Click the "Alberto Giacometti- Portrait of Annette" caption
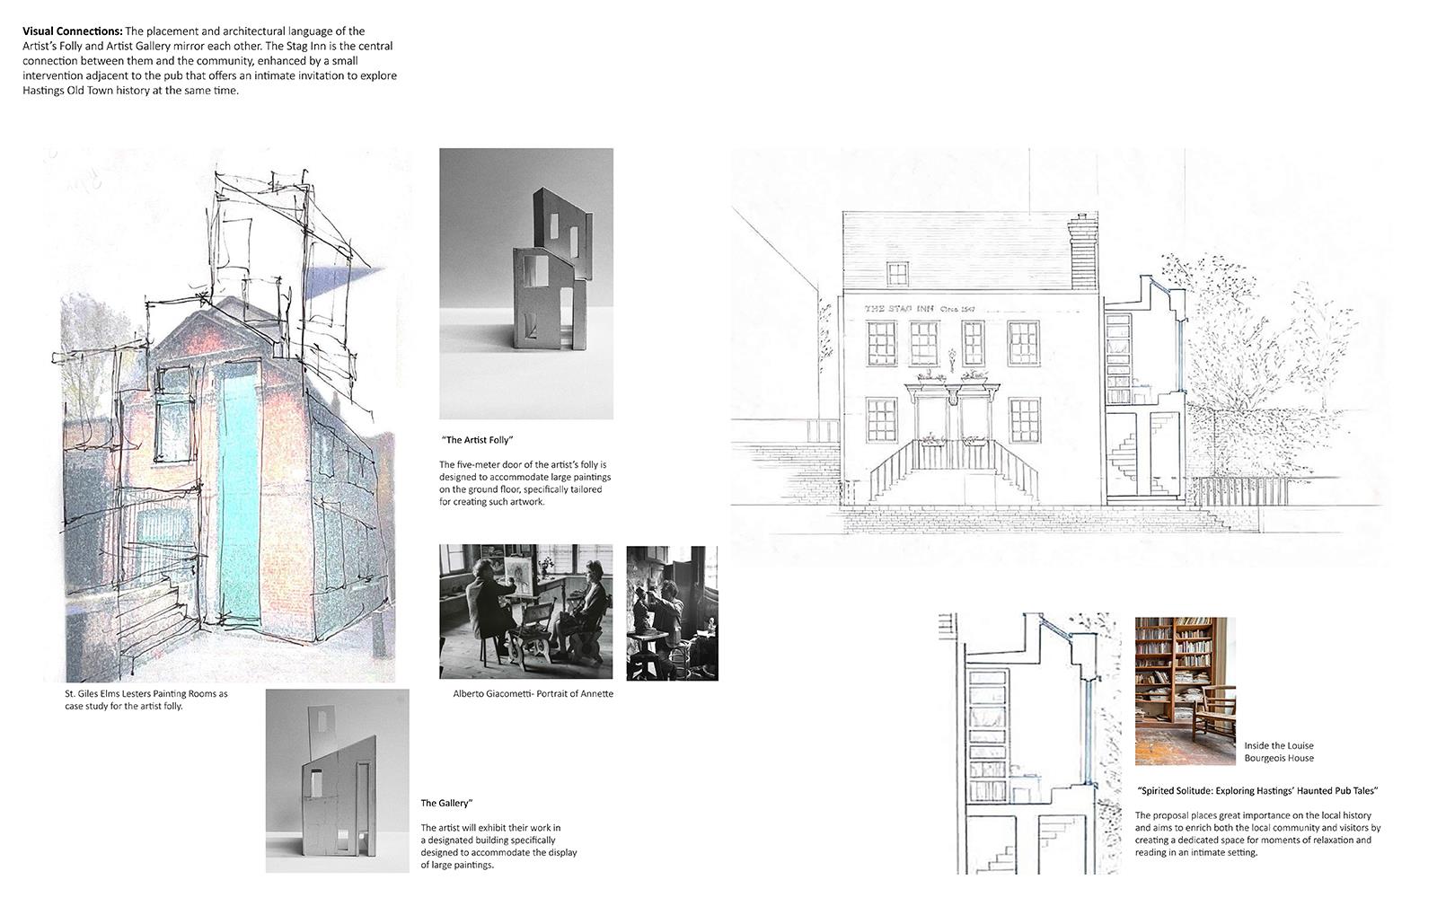 533,694
